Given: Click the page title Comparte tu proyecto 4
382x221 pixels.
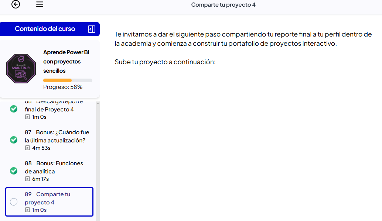Looking at the screenshot, I should pos(223,5).
